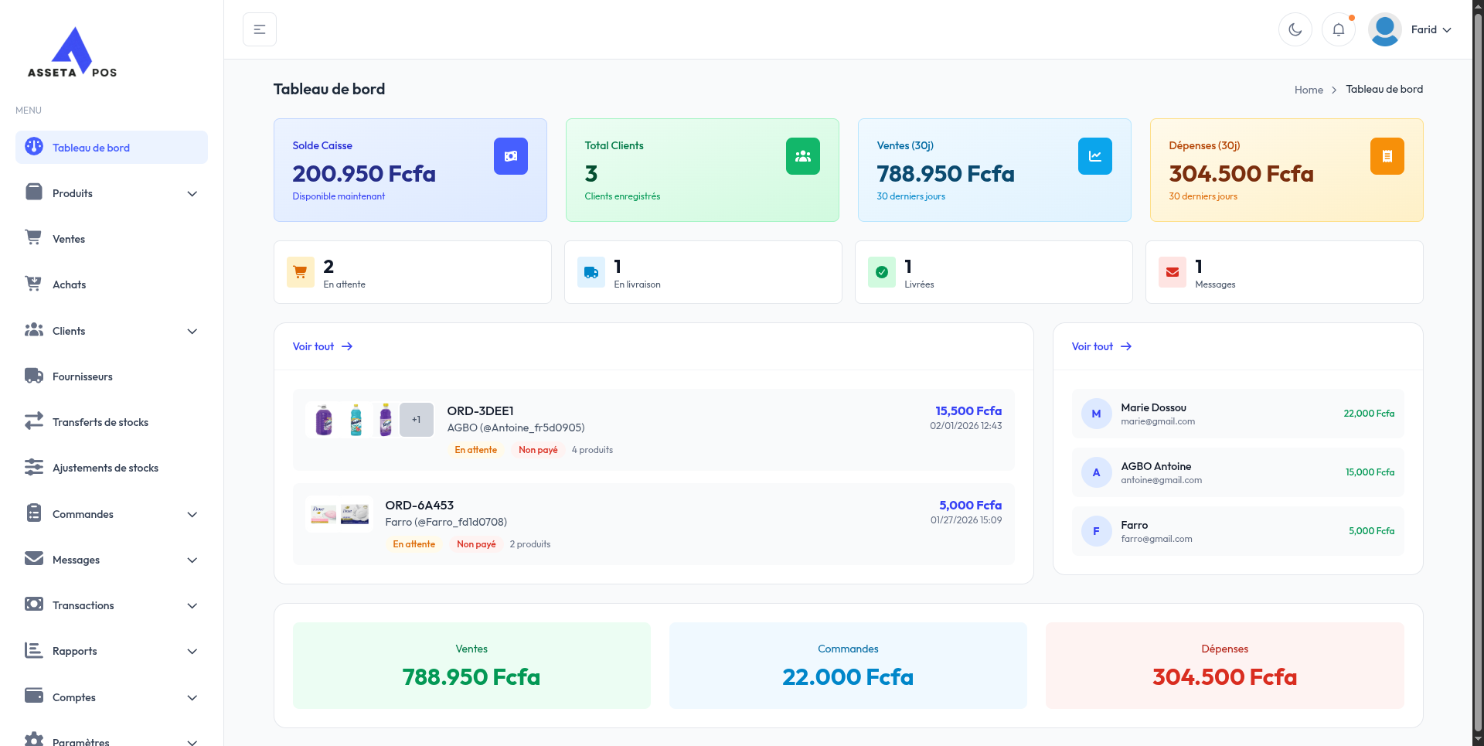This screenshot has width=1484, height=746.
Task: Click the Solde Caisse cash register icon
Action: [510, 155]
